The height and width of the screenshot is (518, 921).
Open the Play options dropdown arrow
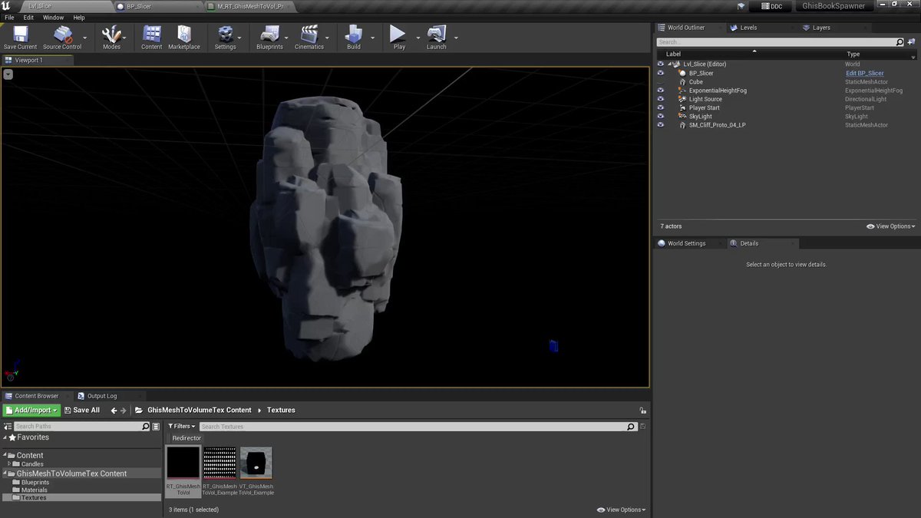coord(418,37)
